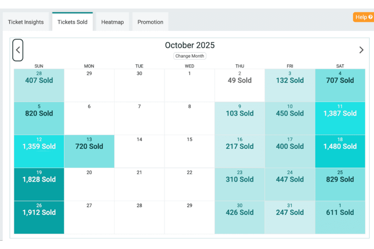
Task: Go to the previous month arrow
Action: pos(18,50)
